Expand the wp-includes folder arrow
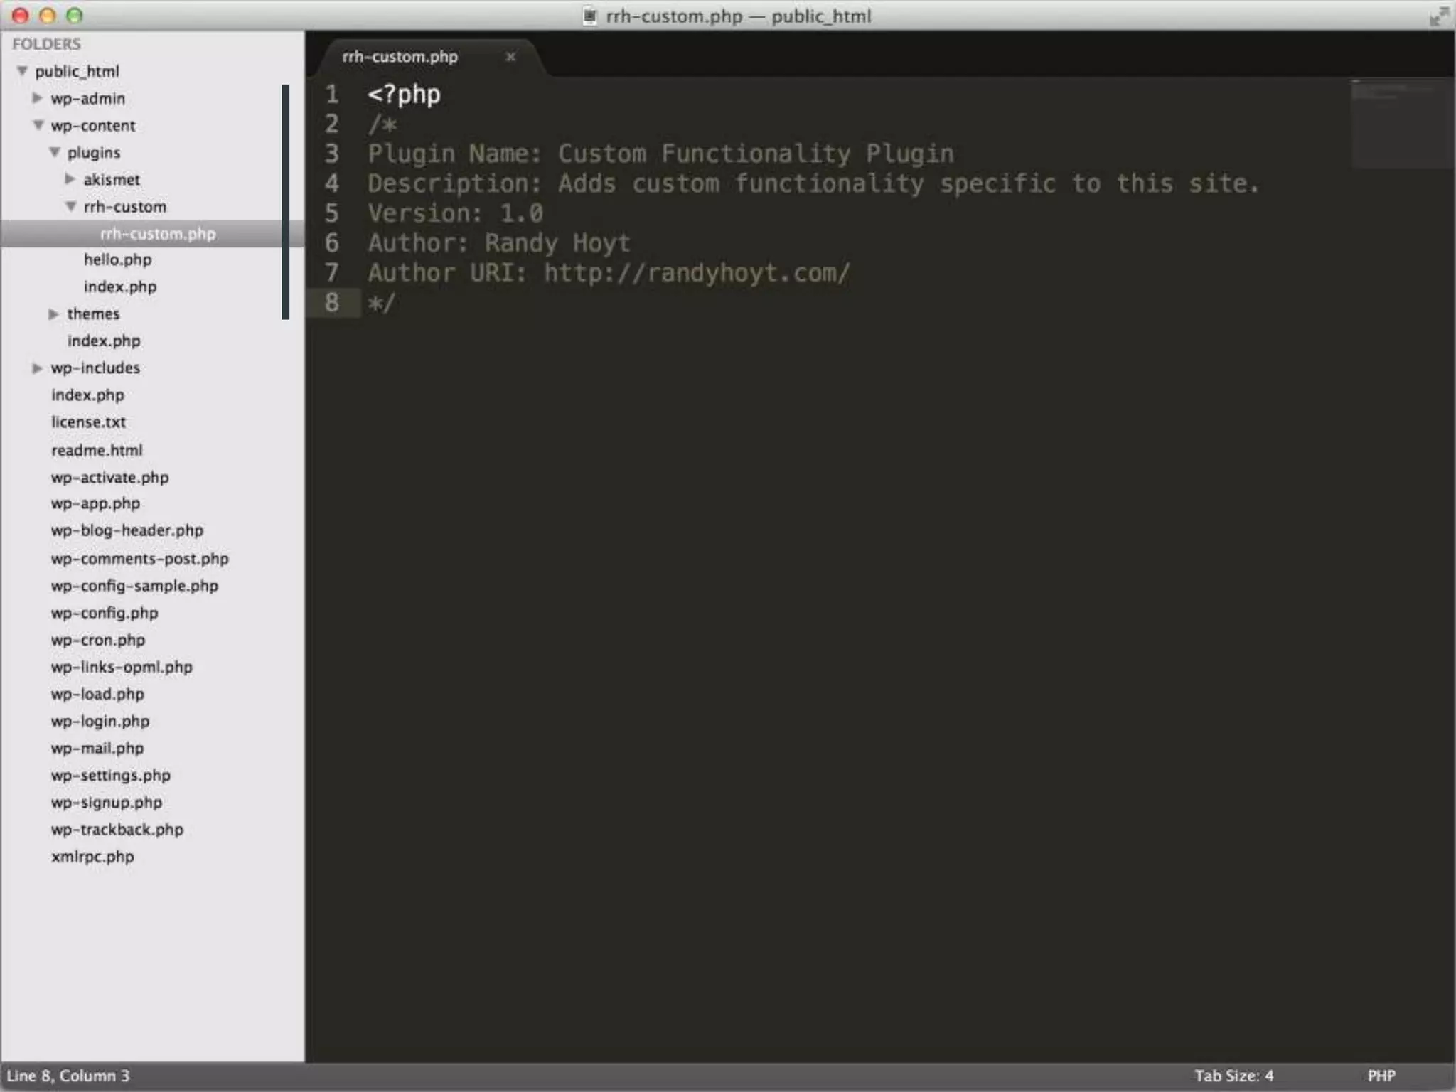Viewport: 1456px width, 1092px height. pyautogui.click(x=38, y=368)
